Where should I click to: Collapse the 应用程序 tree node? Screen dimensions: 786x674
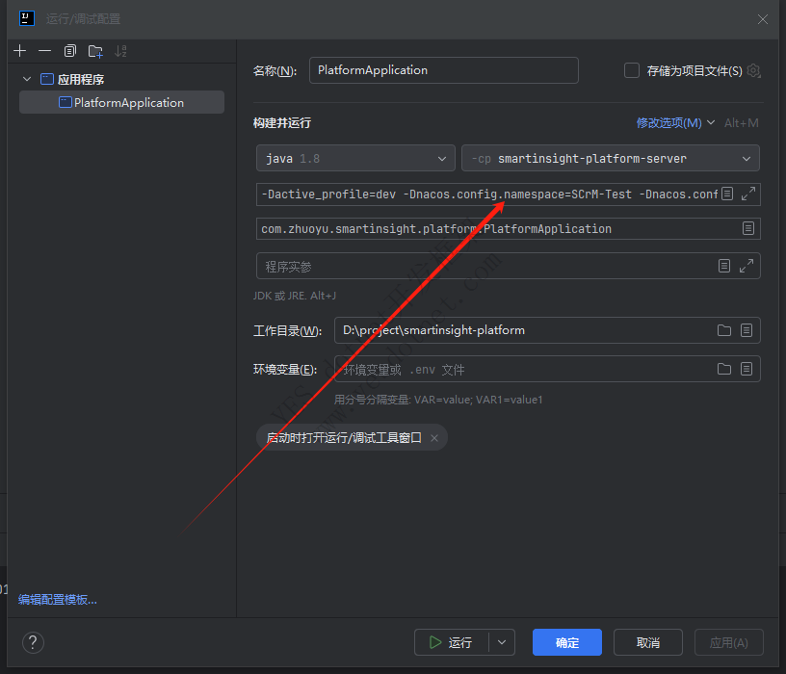(27, 79)
